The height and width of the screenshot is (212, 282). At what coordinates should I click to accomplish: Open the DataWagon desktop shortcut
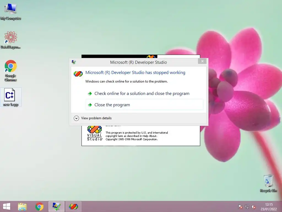tap(11, 40)
